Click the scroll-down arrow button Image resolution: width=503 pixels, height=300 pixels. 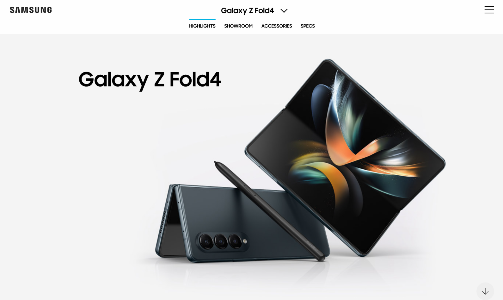[x=485, y=291]
